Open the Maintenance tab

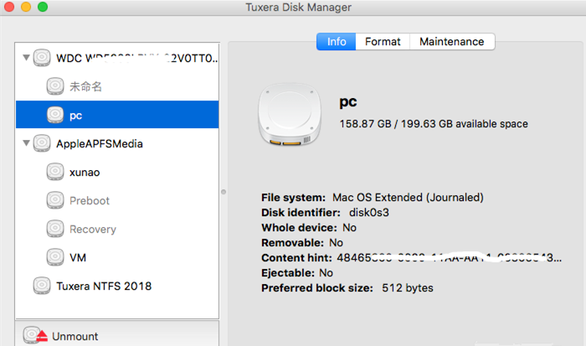pyautogui.click(x=451, y=42)
